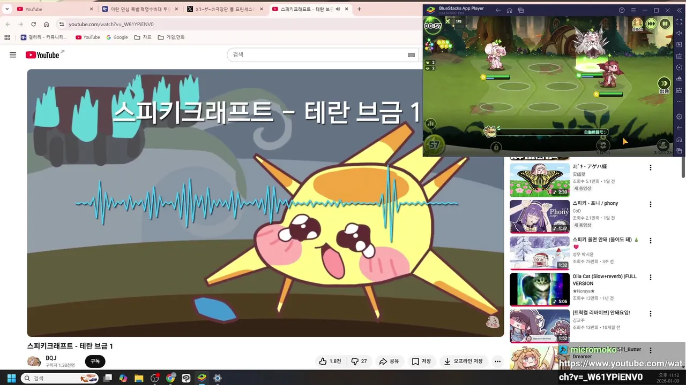
Task: Open more actions menu below video
Action: [x=497, y=361]
